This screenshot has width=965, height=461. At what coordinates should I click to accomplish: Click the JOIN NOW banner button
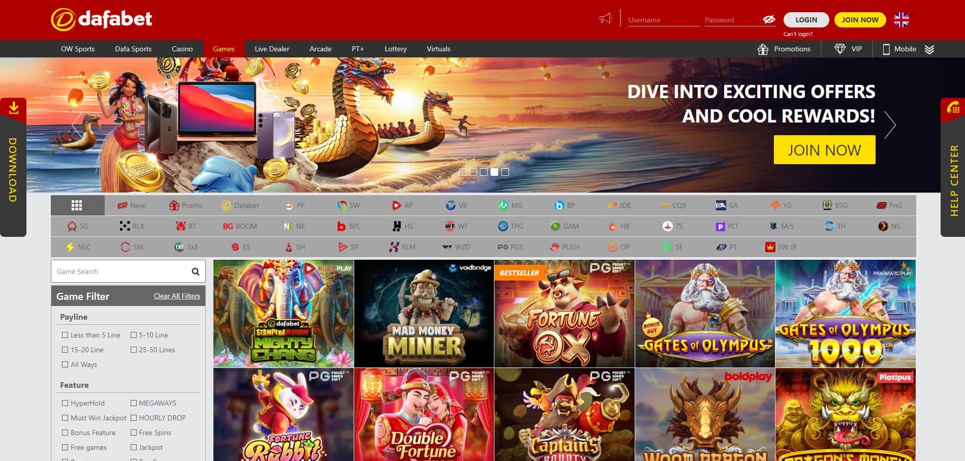point(824,149)
